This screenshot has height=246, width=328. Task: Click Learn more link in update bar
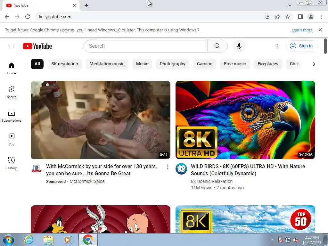pos(302,30)
